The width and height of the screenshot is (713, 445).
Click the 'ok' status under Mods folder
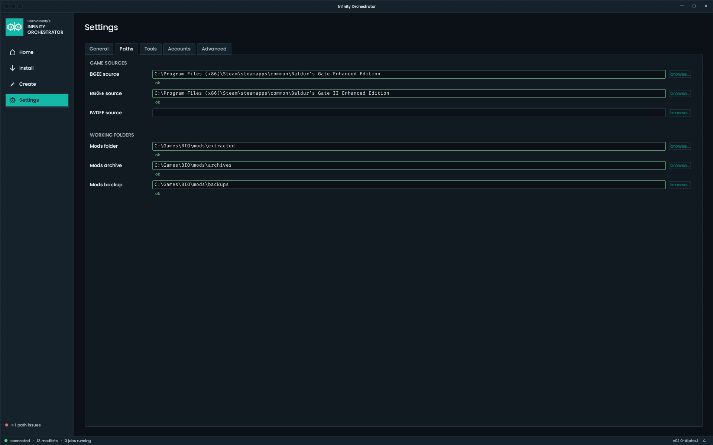coord(158,155)
